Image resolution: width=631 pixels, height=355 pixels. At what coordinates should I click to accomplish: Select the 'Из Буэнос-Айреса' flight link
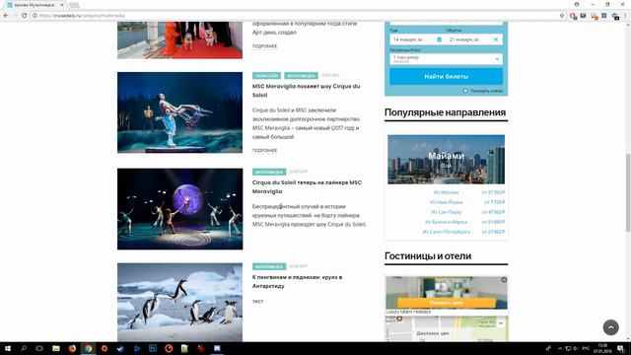446,222
